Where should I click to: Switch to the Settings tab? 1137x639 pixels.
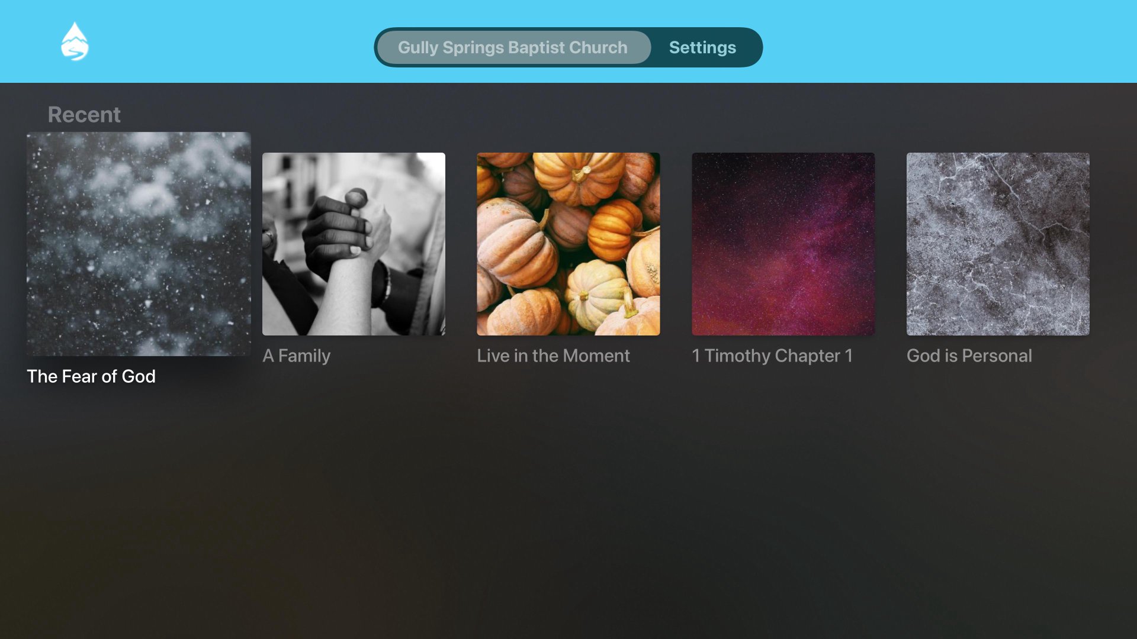(x=702, y=47)
